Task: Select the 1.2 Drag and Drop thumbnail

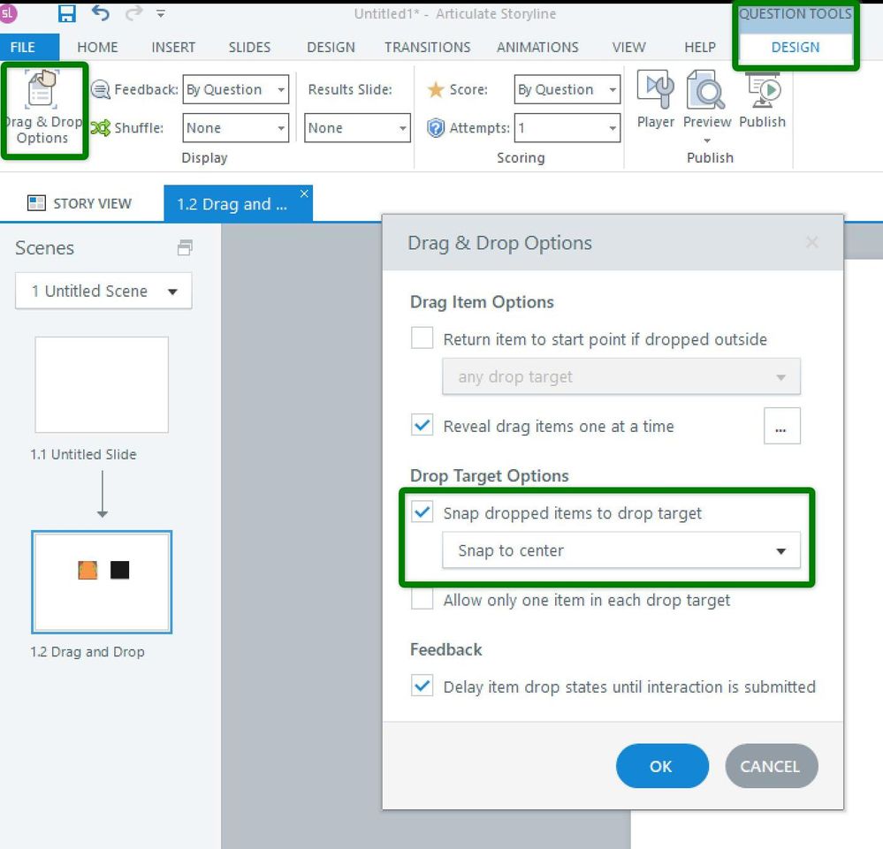Action: click(x=102, y=581)
